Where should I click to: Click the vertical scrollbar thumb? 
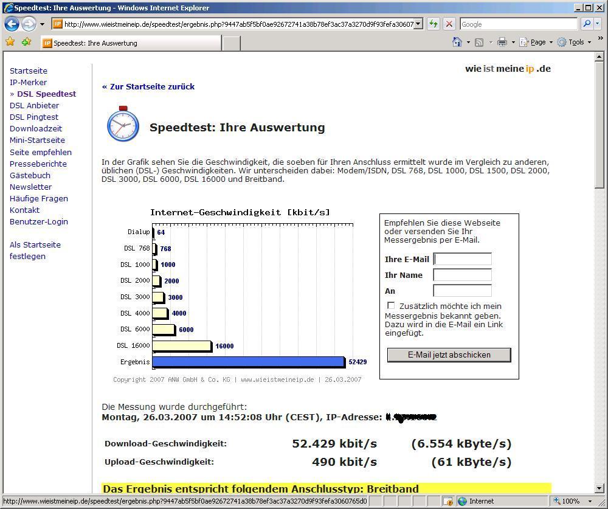[599, 125]
